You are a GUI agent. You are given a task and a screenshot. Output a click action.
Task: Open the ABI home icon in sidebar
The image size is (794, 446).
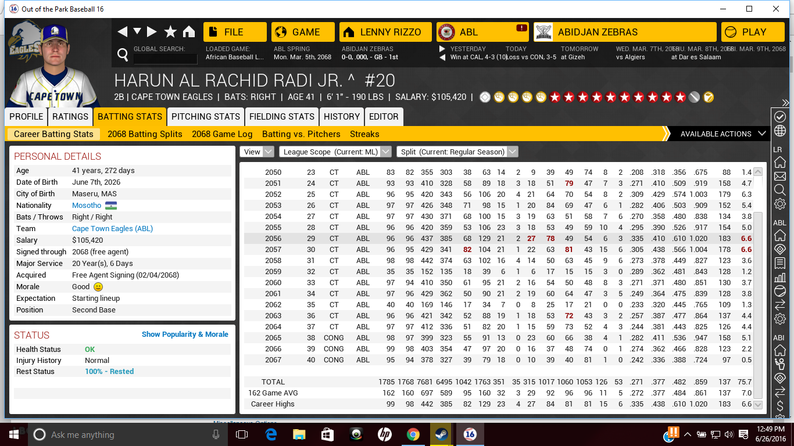[x=780, y=350]
